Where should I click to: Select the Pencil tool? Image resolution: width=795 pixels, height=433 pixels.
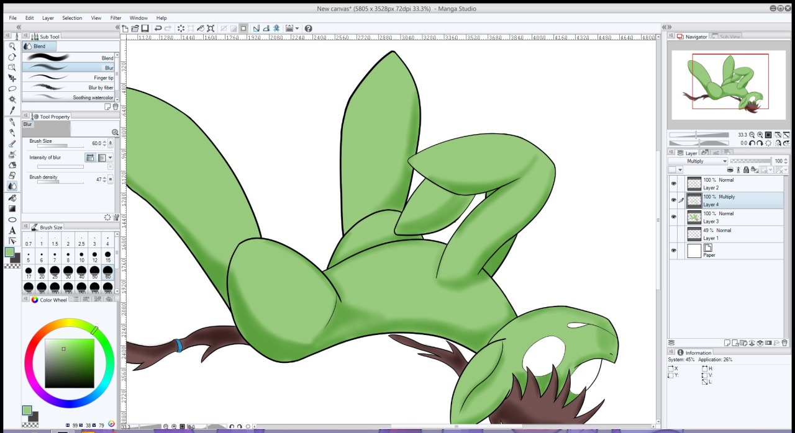(x=12, y=133)
